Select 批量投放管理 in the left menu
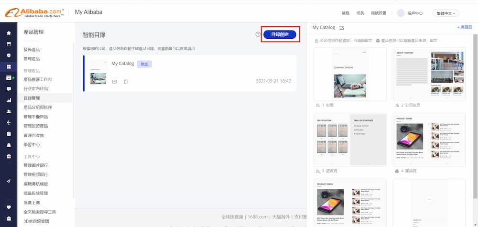Viewport: 478px width, 227px height. pos(36,193)
